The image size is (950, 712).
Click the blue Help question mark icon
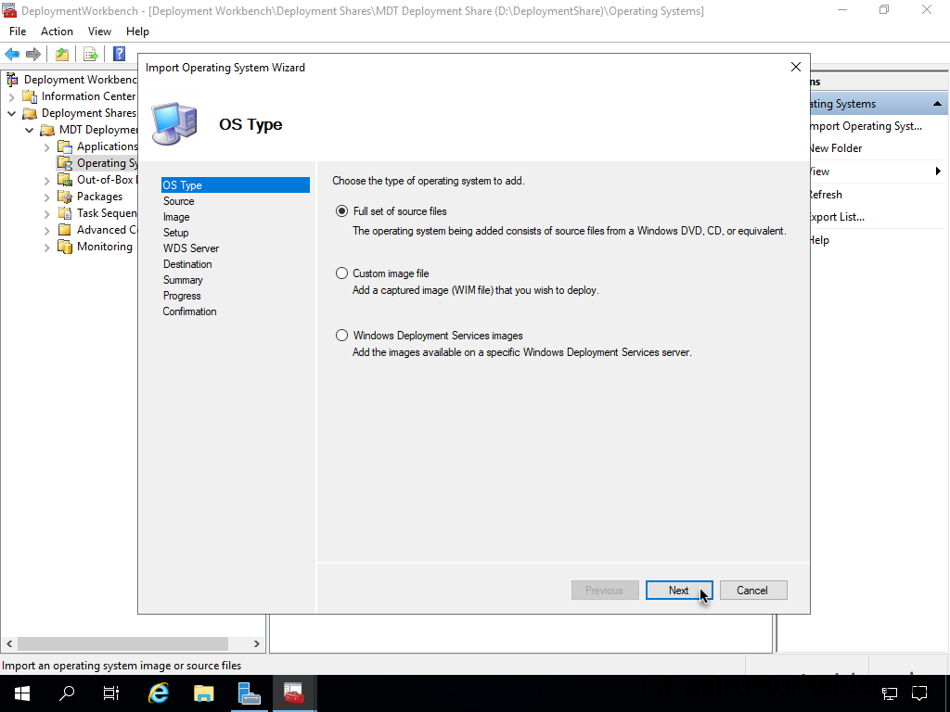[x=120, y=54]
